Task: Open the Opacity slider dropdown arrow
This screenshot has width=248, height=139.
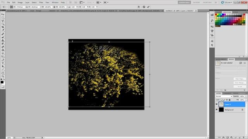Action: point(246,96)
